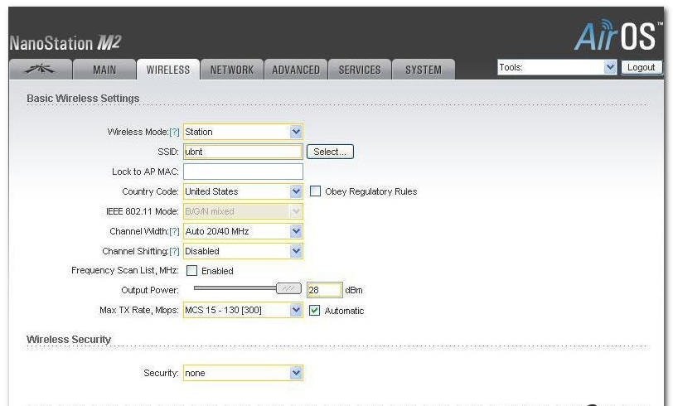Viewport: 673px width, 406px height.
Task: Click the Wireless Security heading
Action: click(69, 340)
